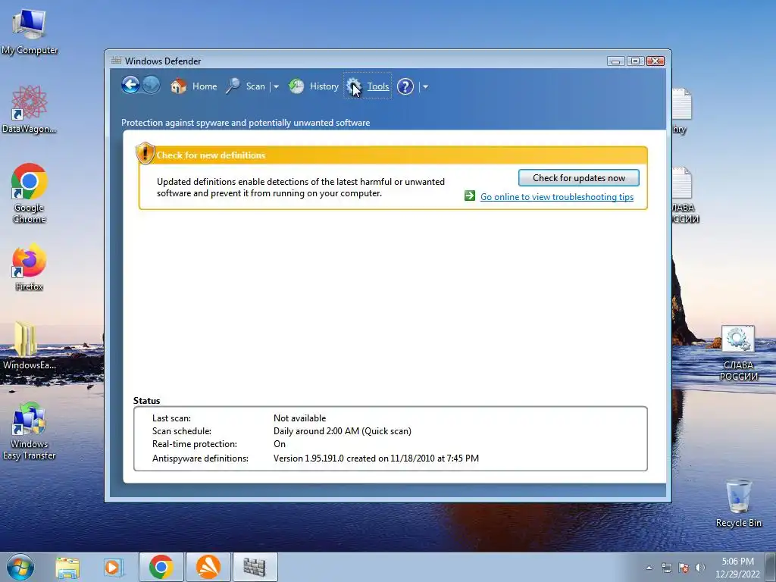Go back with the blue back arrow
The width and height of the screenshot is (776, 582).
pos(130,85)
